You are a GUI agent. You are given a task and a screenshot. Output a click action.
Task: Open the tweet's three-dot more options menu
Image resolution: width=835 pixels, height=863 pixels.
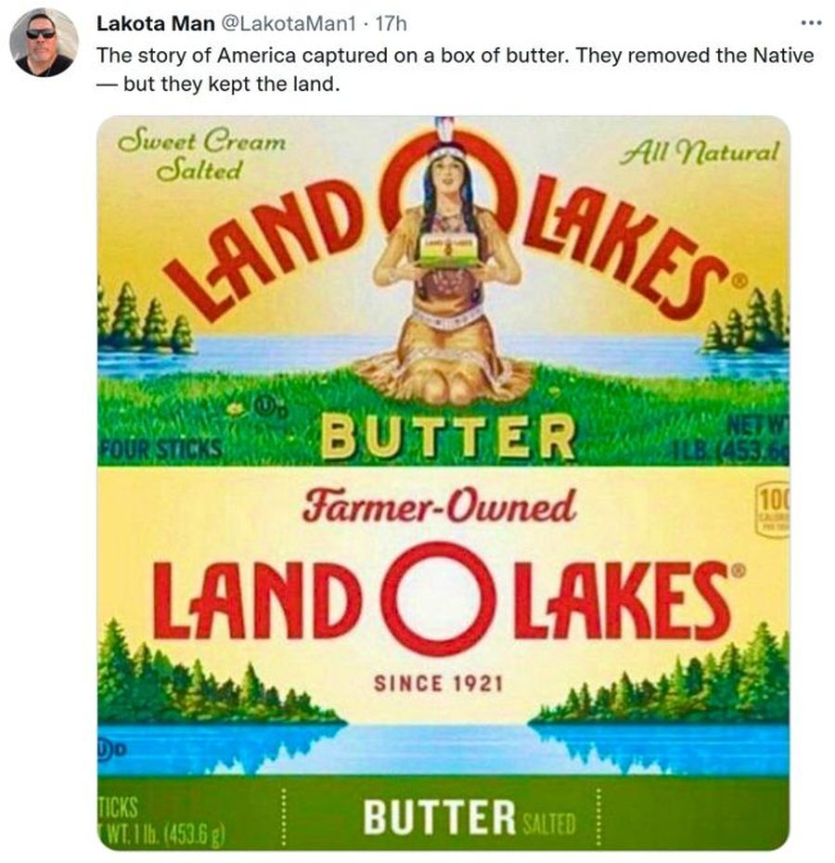810,22
